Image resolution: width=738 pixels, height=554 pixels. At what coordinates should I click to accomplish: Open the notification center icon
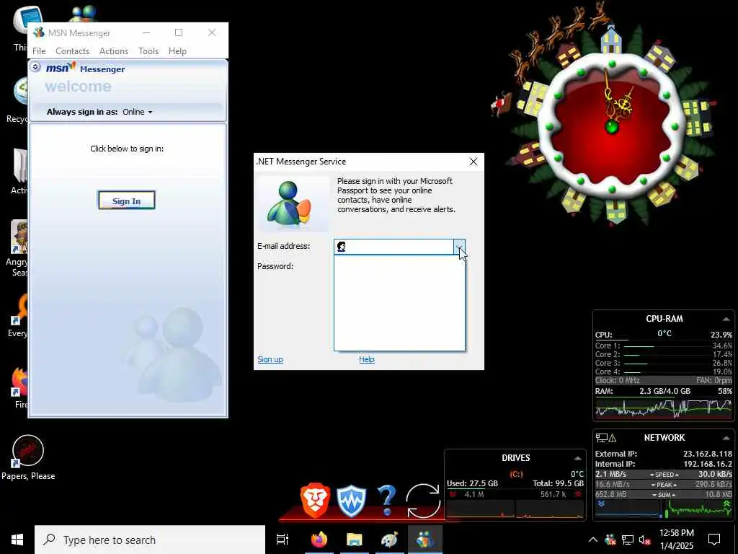point(714,540)
